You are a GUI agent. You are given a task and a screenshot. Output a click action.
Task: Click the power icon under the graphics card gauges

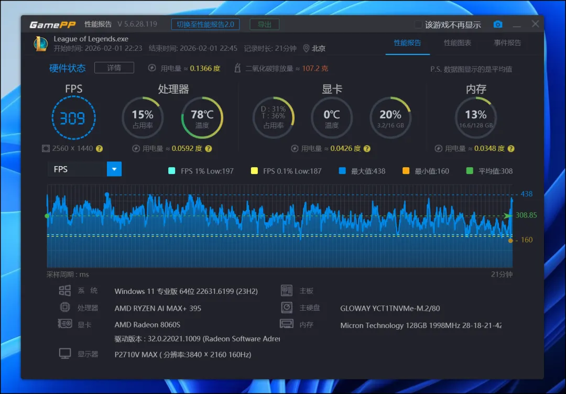295,149
